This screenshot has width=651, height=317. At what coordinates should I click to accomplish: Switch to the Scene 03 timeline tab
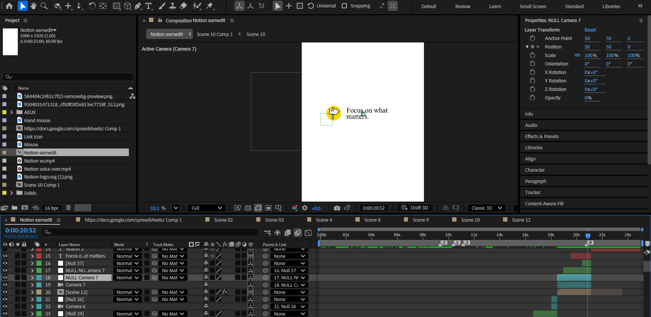point(274,220)
